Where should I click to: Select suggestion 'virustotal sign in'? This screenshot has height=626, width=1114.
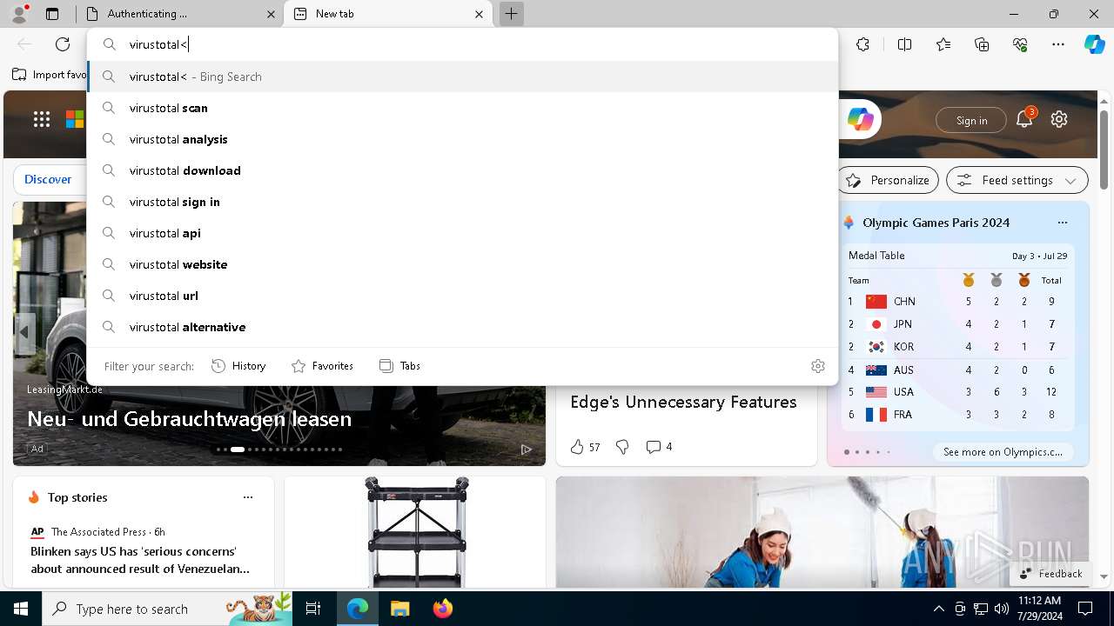point(462,202)
